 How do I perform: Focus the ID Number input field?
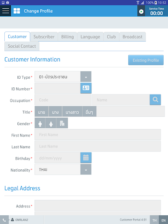point(57,88)
